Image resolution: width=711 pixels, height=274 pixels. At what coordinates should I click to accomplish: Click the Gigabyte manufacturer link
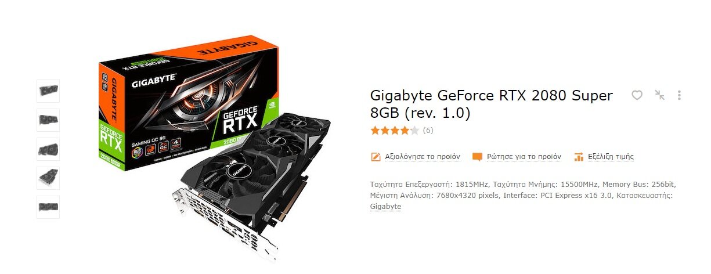[x=385, y=207]
